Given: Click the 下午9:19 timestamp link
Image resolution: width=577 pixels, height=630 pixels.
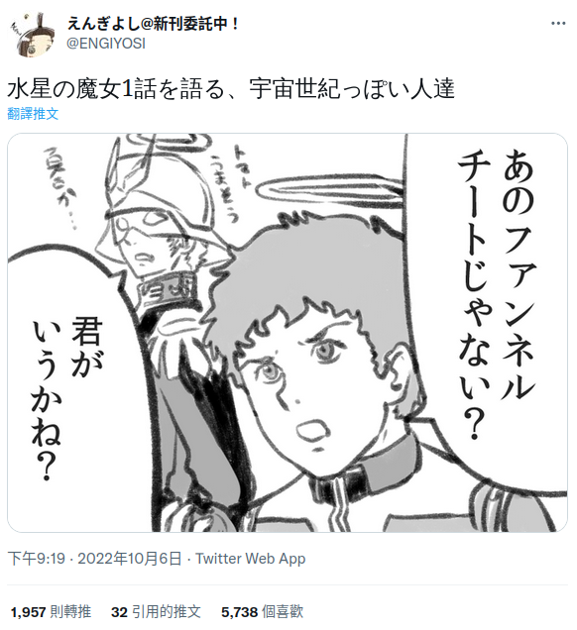Looking at the screenshot, I should (x=37, y=559).
